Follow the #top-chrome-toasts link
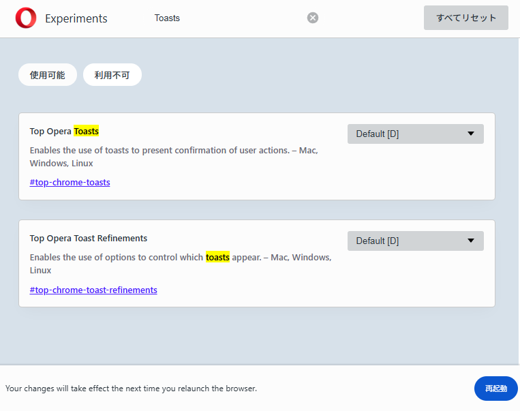520x411 pixels. click(70, 183)
